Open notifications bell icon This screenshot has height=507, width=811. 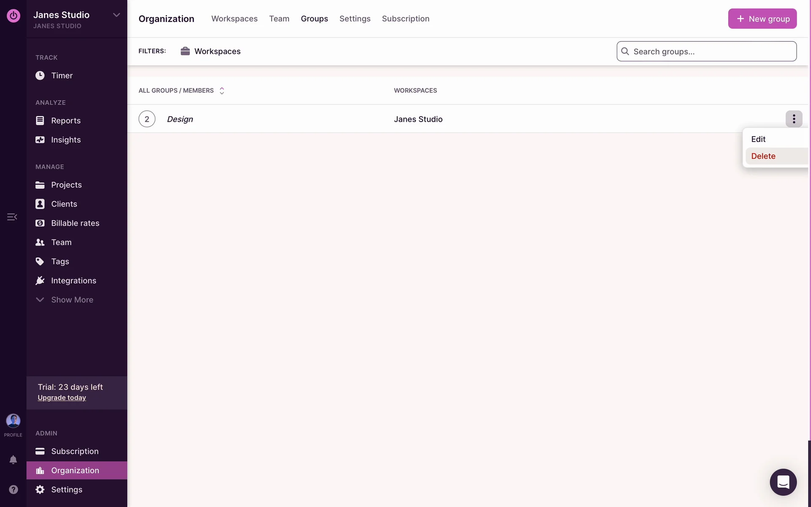pyautogui.click(x=13, y=460)
